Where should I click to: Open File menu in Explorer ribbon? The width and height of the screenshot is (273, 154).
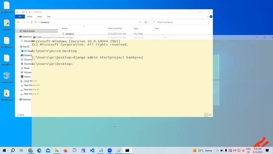[x=20, y=17]
